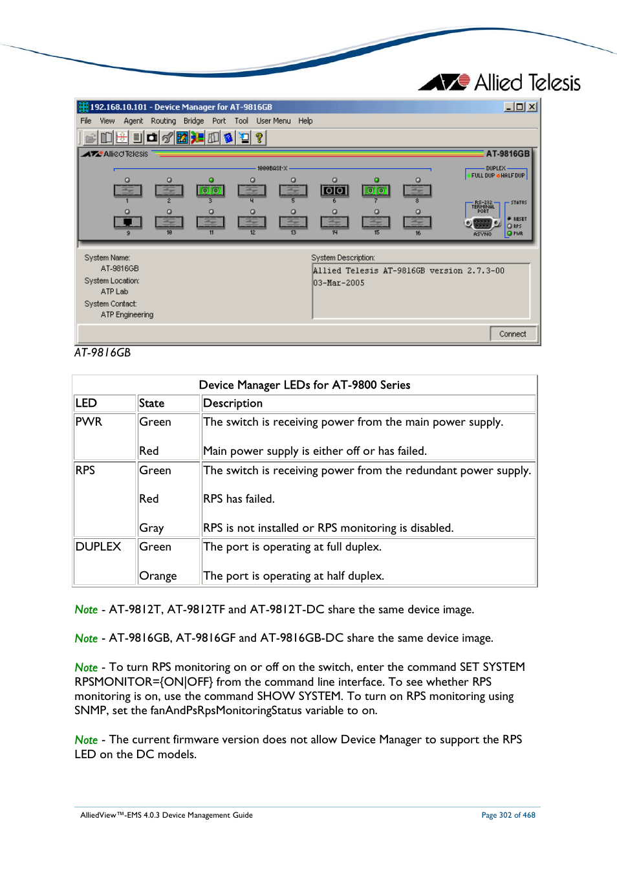Click the red crosshair grid toolbar icon

[122, 138]
